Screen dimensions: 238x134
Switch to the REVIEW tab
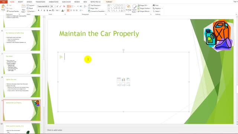point(77,2)
